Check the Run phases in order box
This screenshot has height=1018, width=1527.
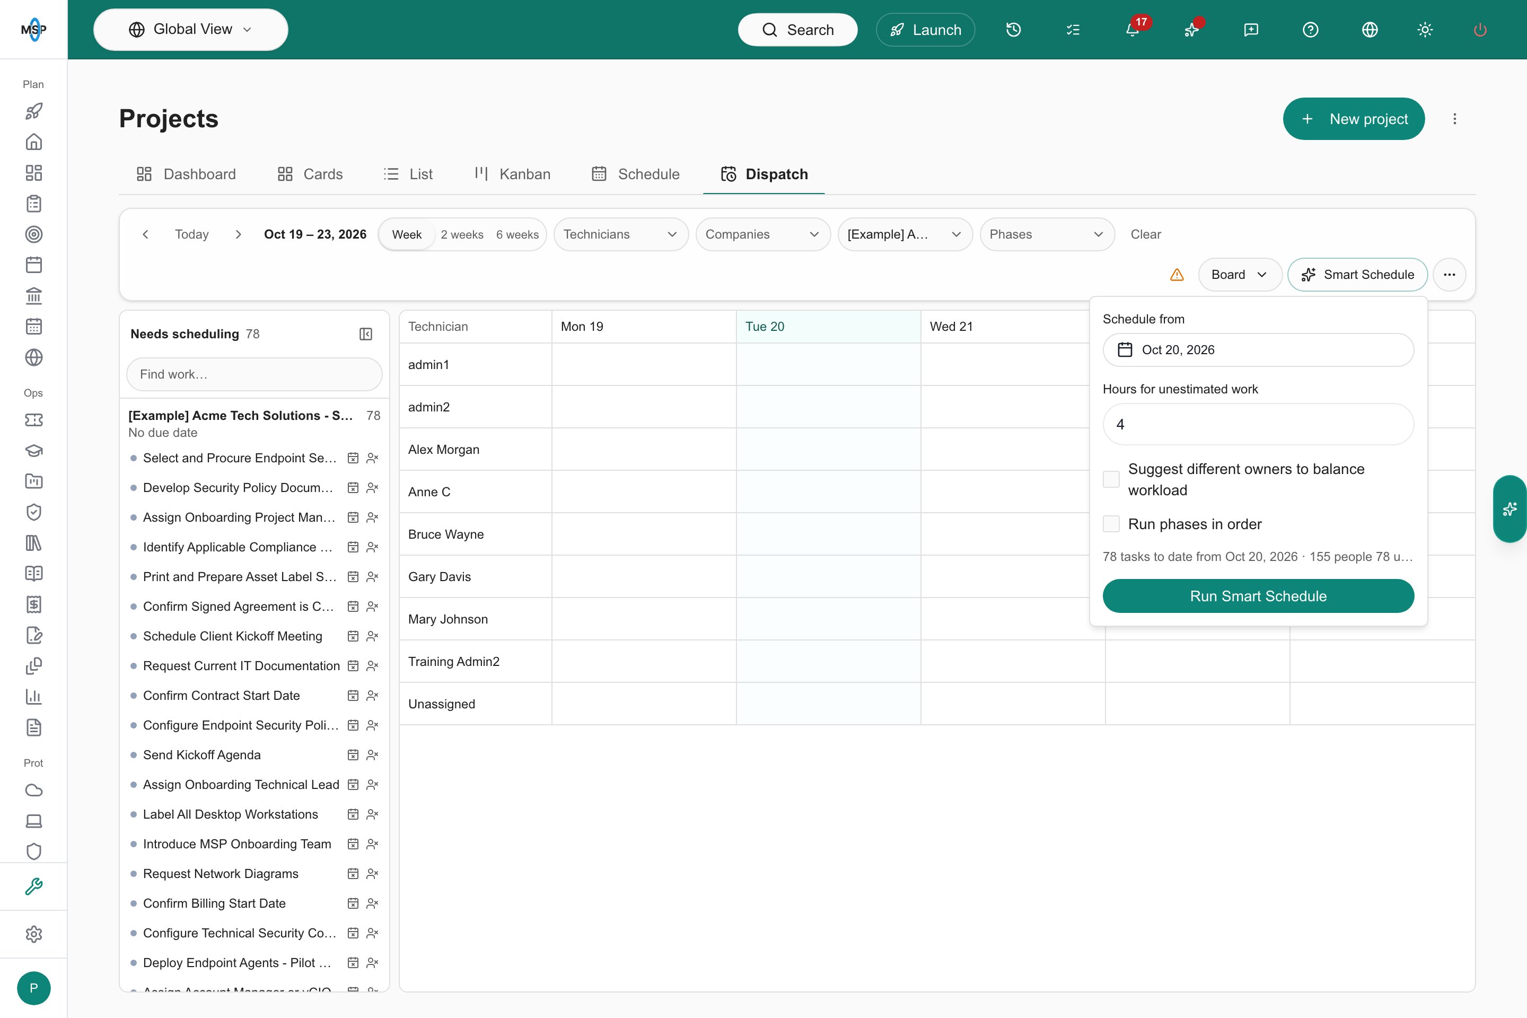(1111, 524)
